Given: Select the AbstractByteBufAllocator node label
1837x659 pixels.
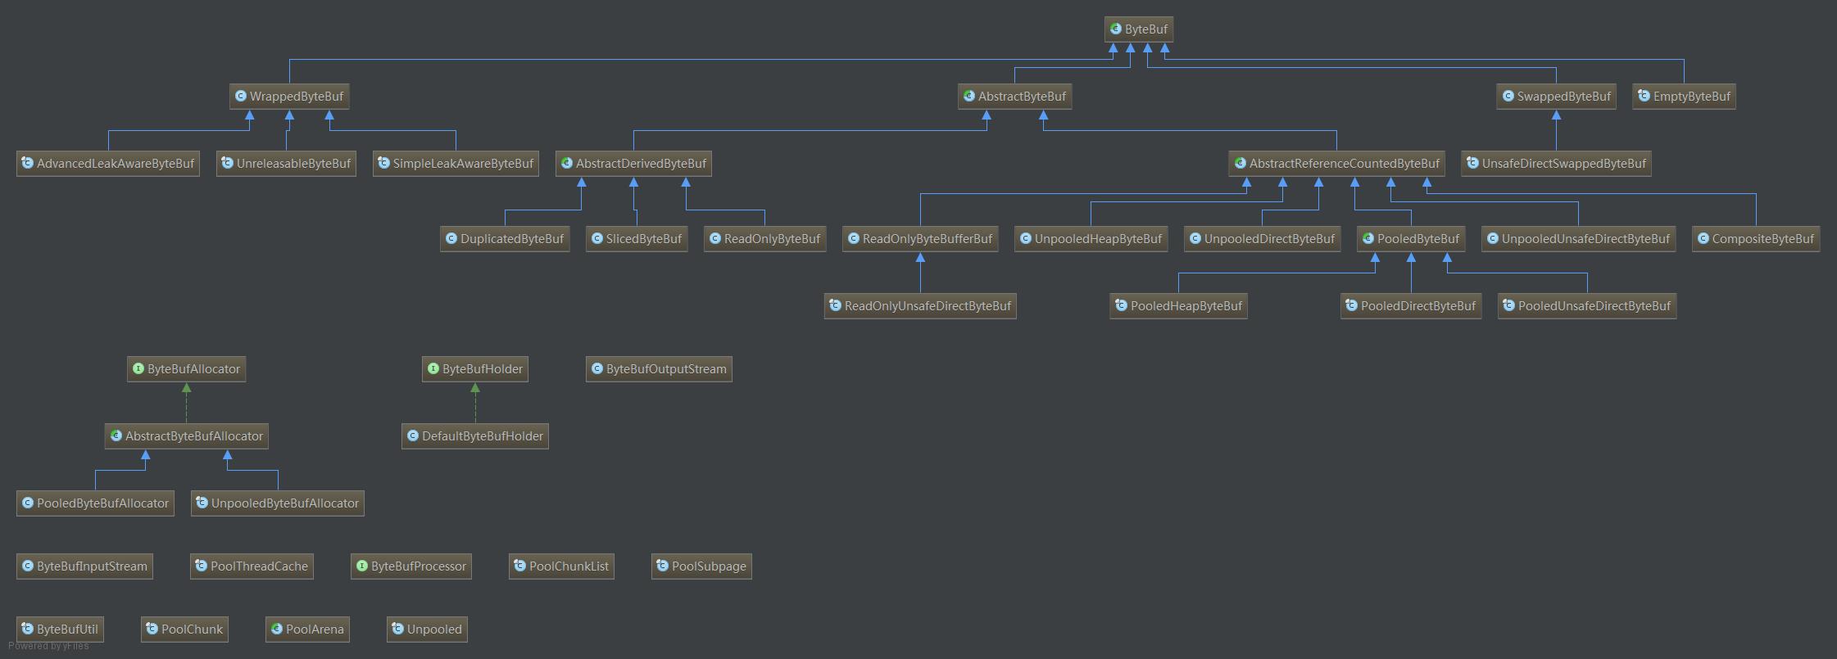Looking at the screenshot, I should (x=194, y=436).
